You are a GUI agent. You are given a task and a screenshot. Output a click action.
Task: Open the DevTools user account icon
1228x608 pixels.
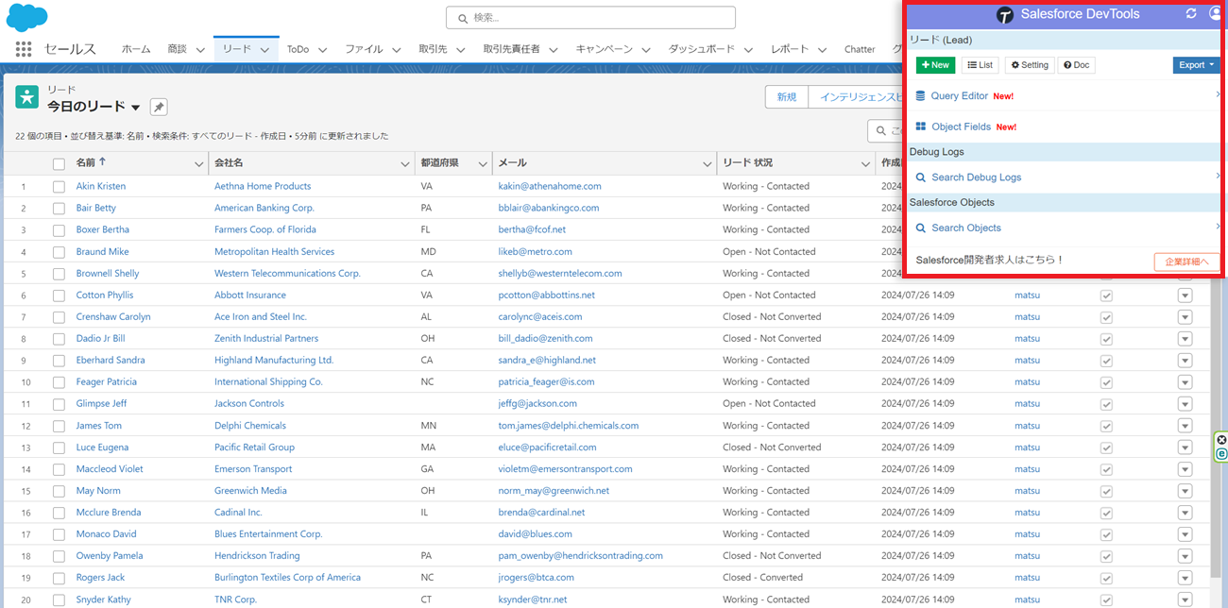click(x=1216, y=14)
